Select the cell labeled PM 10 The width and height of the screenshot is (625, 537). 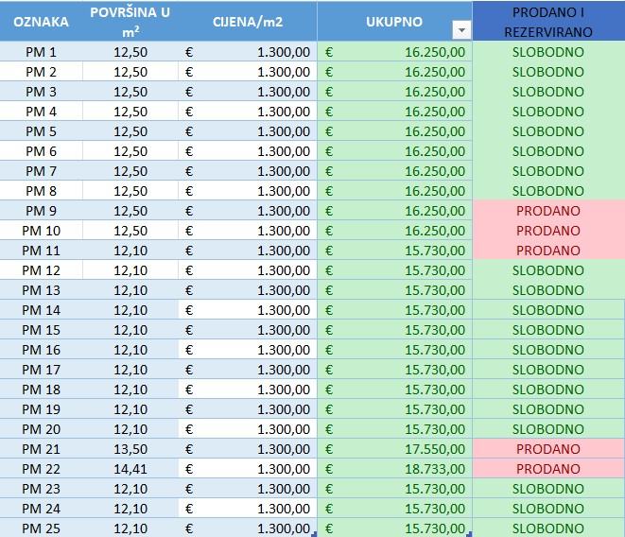41,231
